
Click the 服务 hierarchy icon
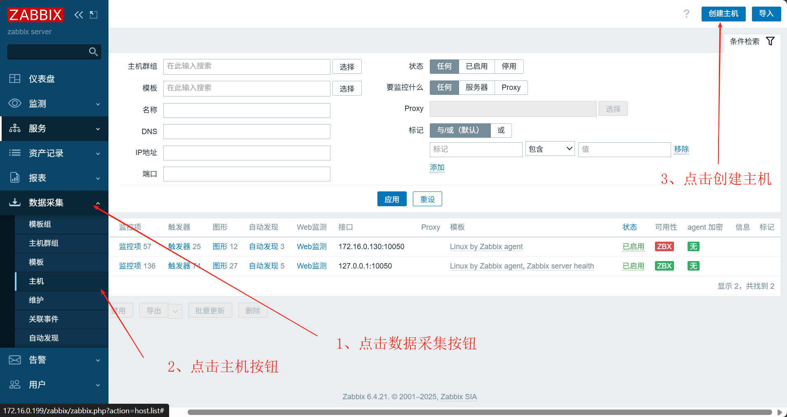(15, 128)
